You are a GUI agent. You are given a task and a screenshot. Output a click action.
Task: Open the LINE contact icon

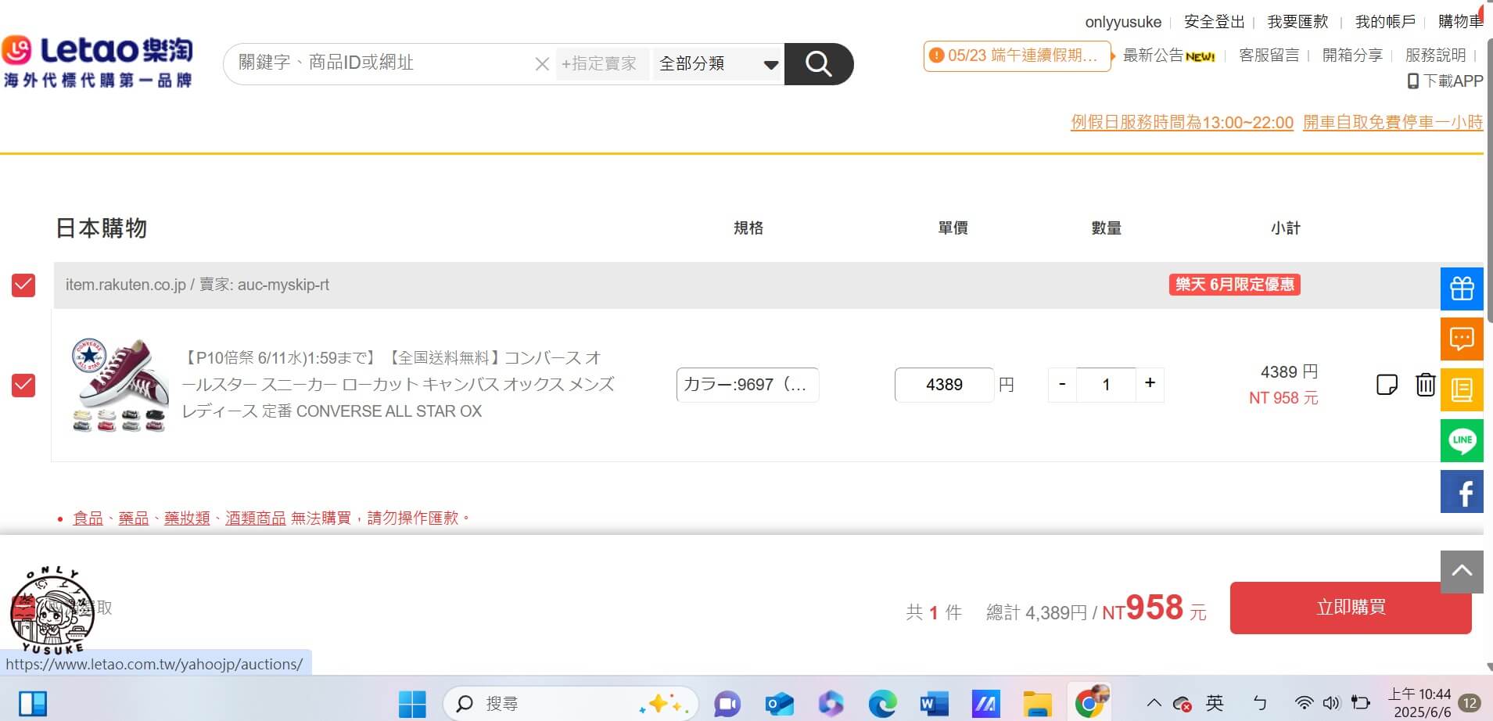click(1462, 440)
